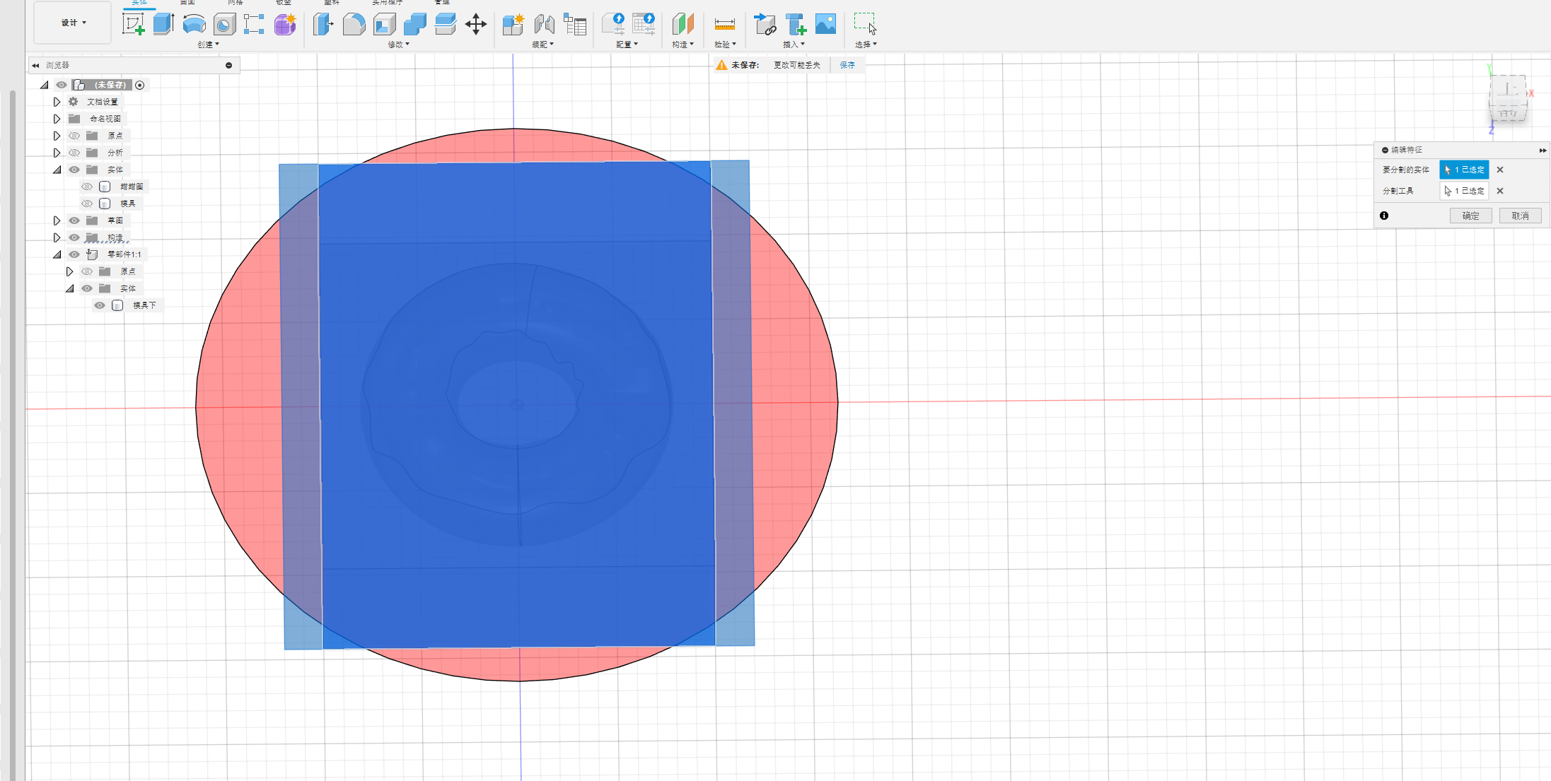Click the 分割工具 selection field
Image resolution: width=1551 pixels, height=781 pixels.
tap(1464, 191)
